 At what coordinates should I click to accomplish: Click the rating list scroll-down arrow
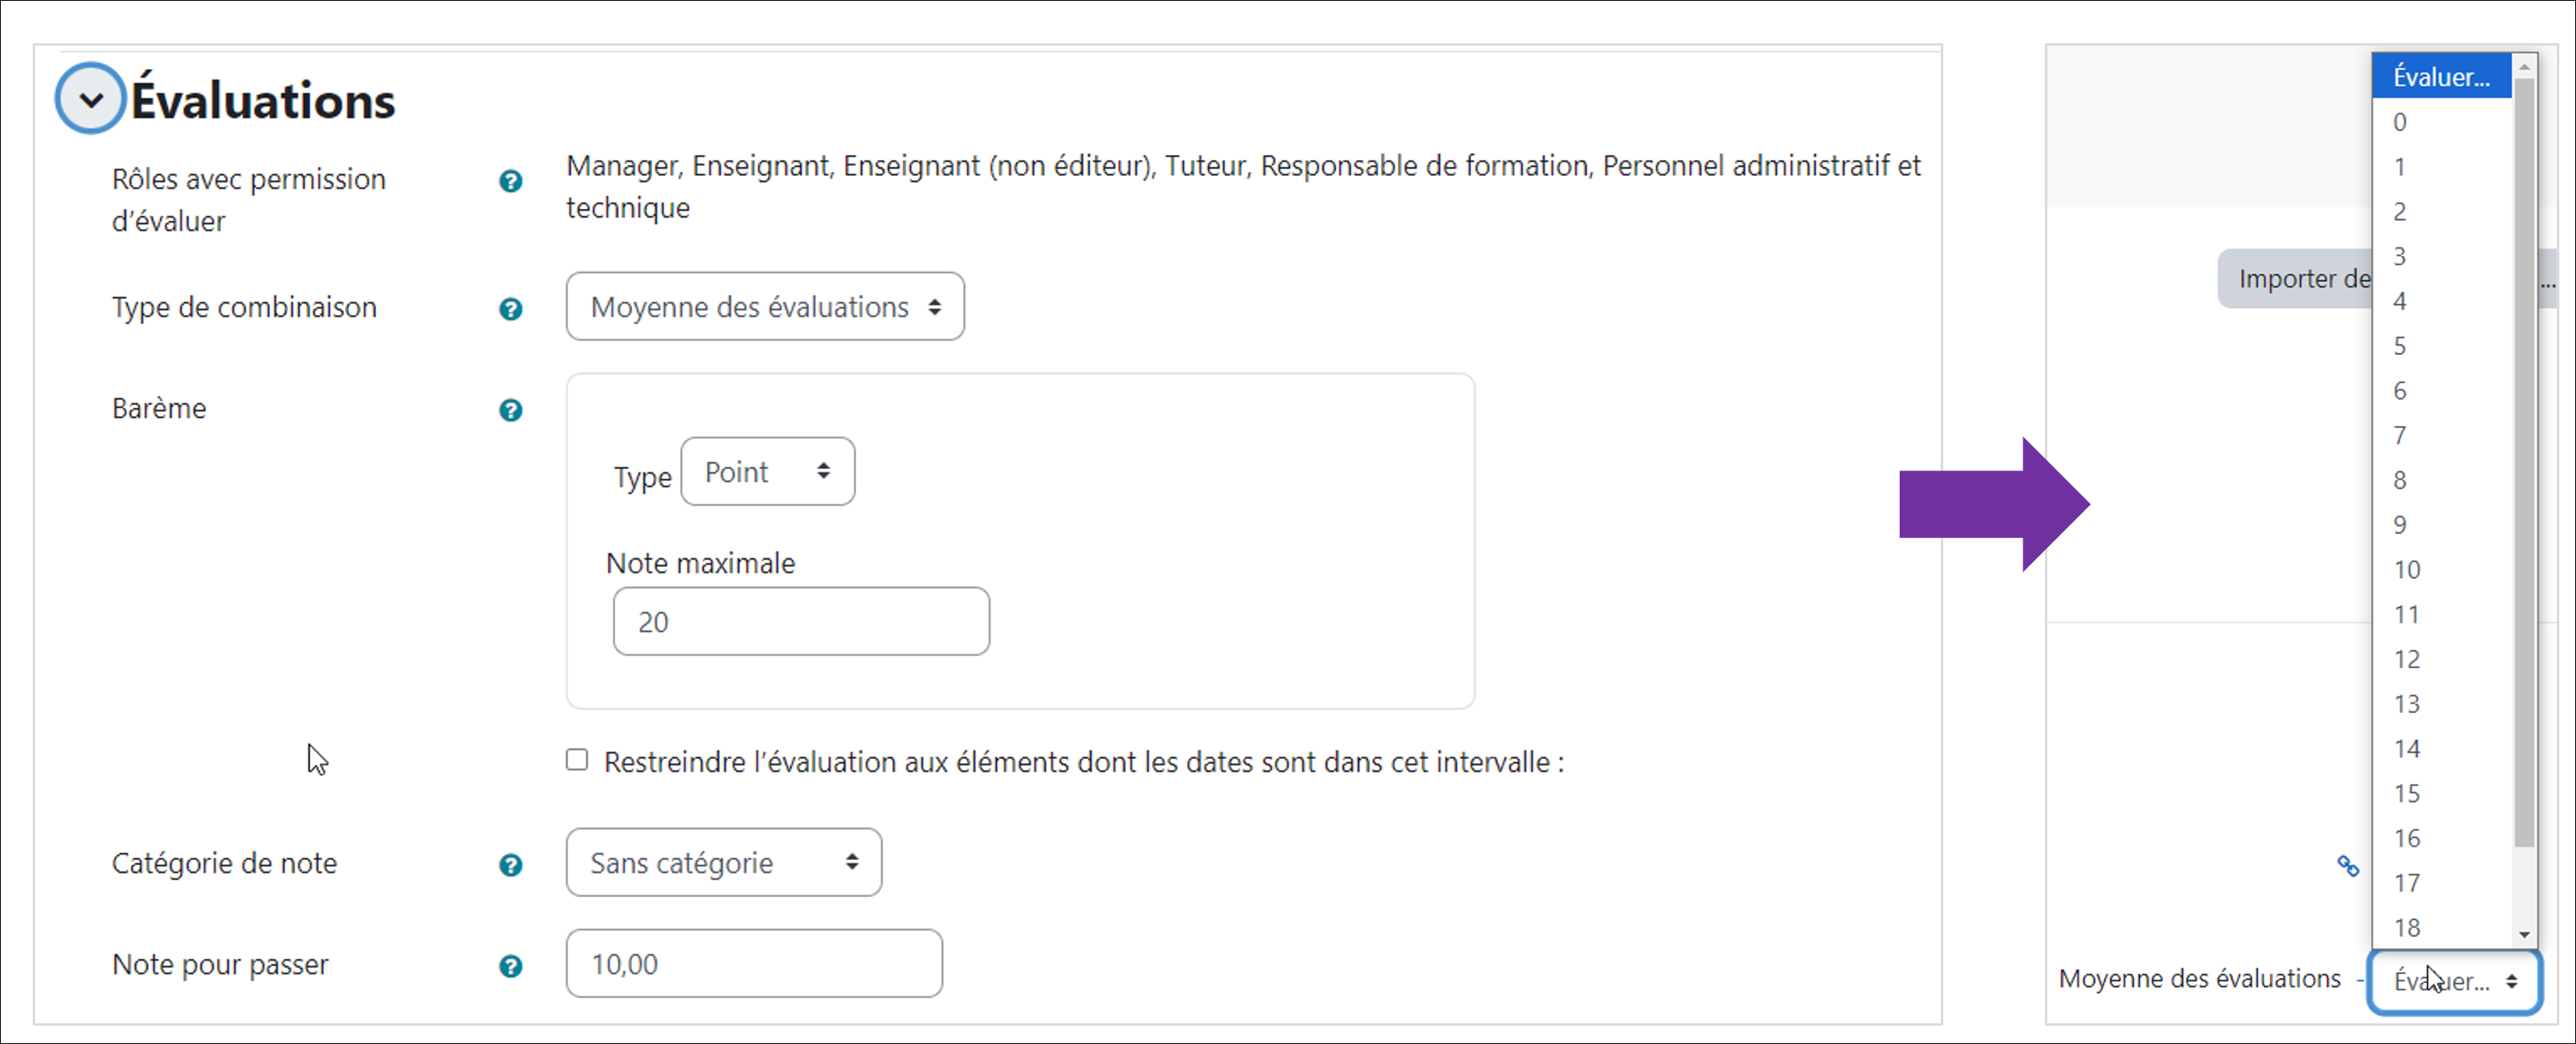pyautogui.click(x=2524, y=935)
